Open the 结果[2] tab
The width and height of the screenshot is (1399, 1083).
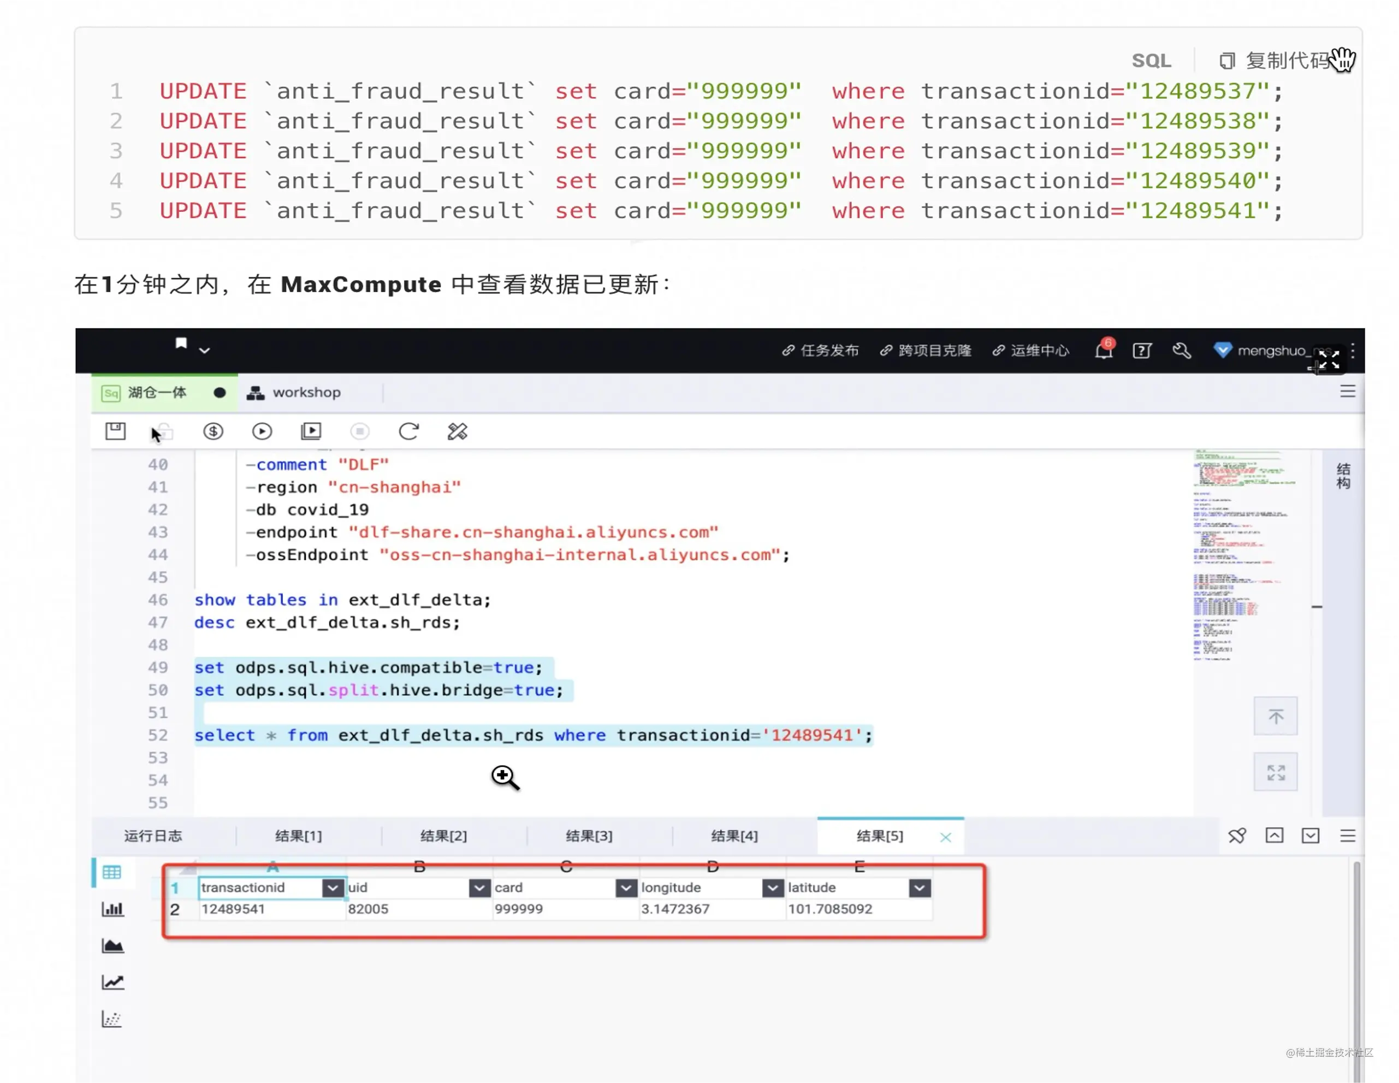443,836
